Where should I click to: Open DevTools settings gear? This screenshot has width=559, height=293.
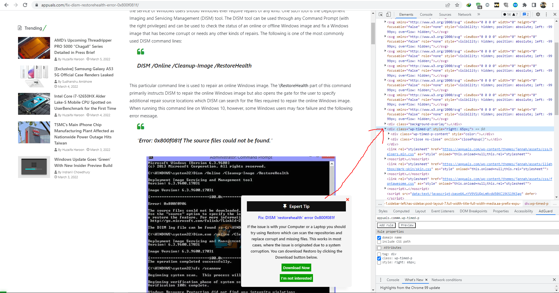(x=538, y=14)
